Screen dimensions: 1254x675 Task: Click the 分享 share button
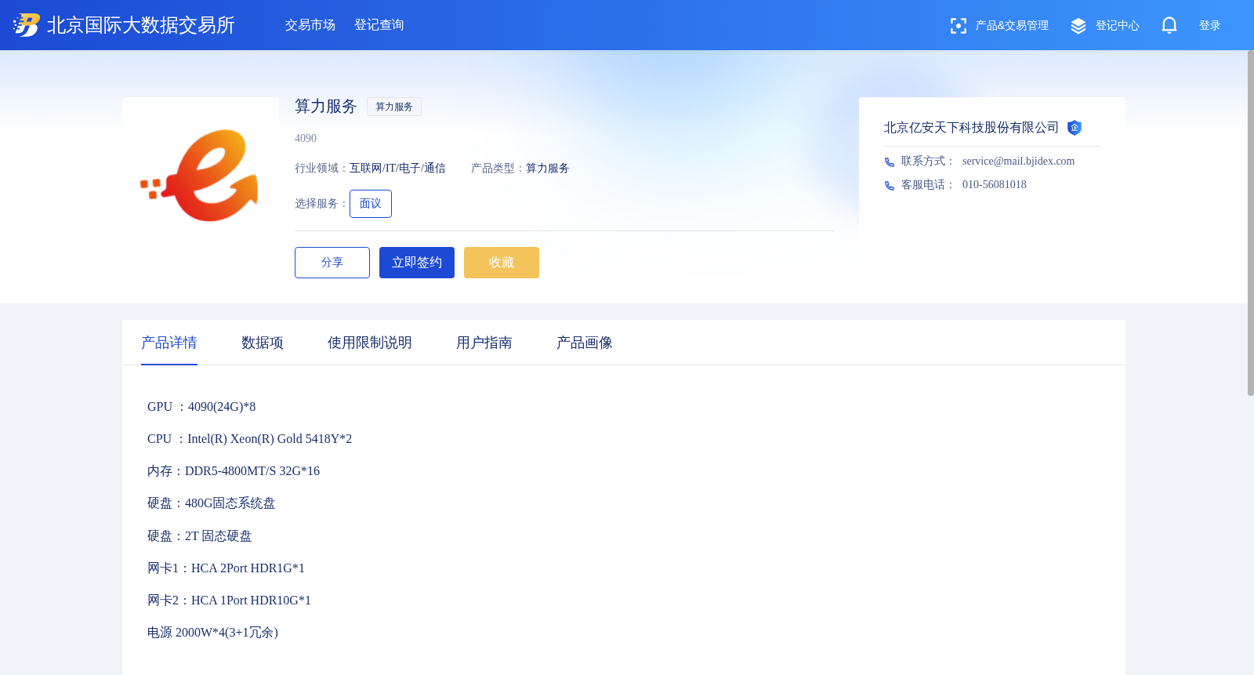tap(332, 263)
